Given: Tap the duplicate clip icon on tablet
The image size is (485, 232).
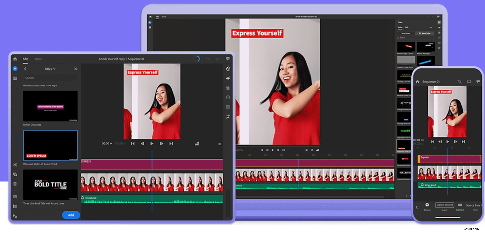Looking at the screenshot, I should pos(15,174).
